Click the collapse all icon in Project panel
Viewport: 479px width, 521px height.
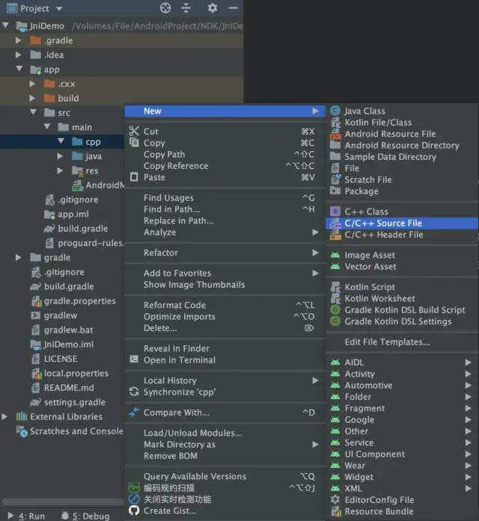186,8
